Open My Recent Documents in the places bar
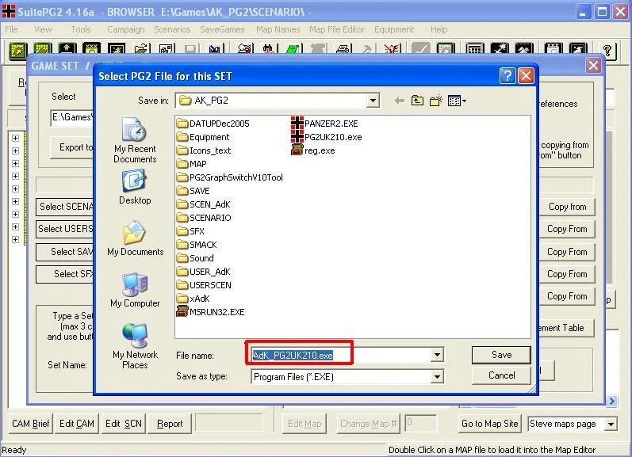The height and width of the screenshot is (457, 632). pyautogui.click(x=135, y=140)
